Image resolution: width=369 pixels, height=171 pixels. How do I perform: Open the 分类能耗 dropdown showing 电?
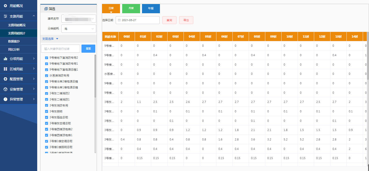pyautogui.click(x=79, y=28)
